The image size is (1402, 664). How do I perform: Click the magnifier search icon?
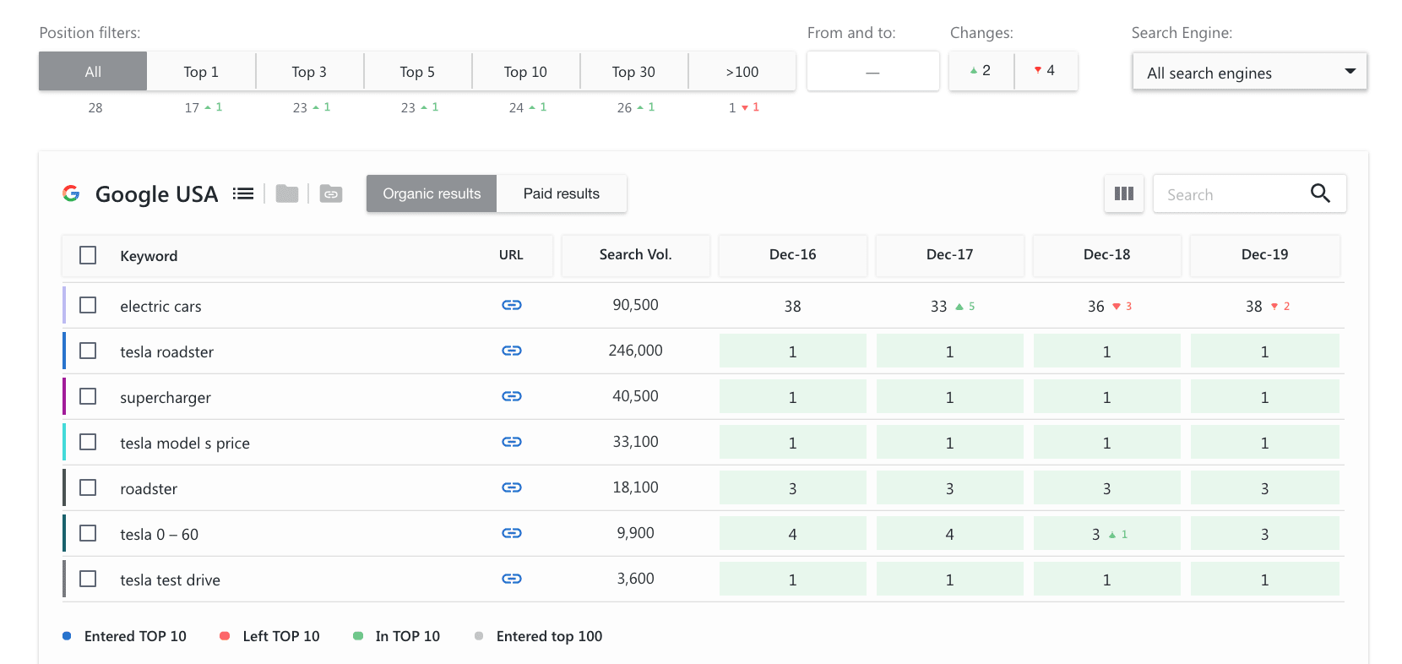(1320, 193)
